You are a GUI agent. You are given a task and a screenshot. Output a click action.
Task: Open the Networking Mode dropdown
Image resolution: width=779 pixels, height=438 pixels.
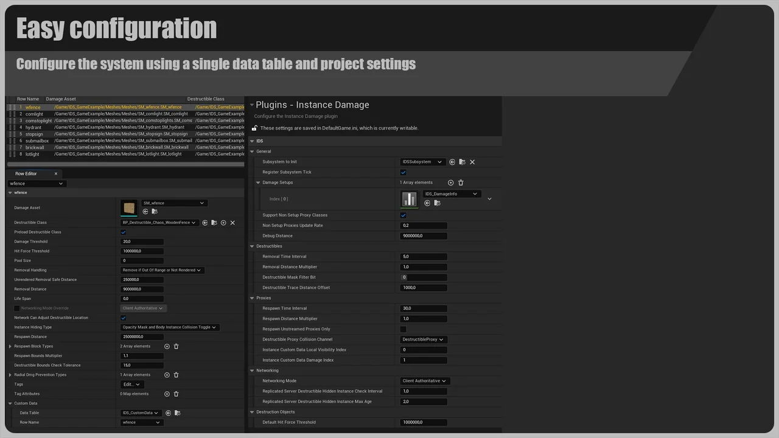click(x=424, y=380)
